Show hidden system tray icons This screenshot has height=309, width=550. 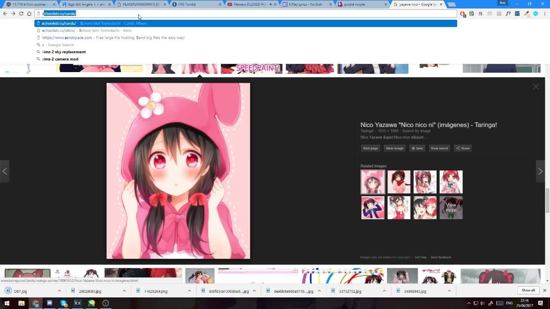tap(468, 303)
